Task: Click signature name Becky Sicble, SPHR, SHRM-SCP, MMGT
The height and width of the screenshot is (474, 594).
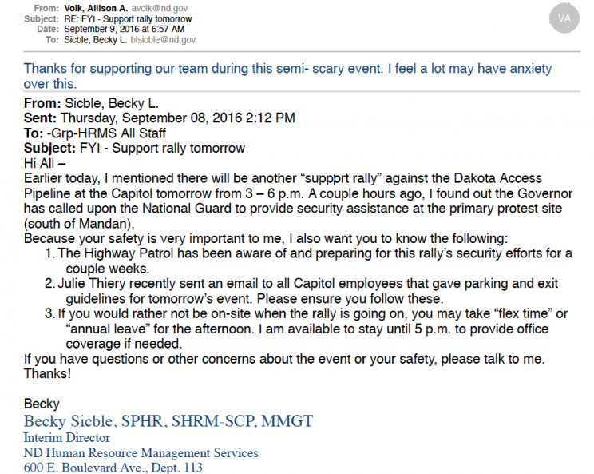Action: pos(168,421)
